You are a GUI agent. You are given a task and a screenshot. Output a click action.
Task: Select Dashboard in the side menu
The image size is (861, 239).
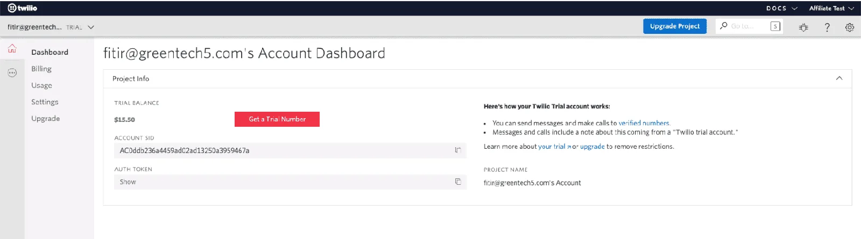point(50,52)
